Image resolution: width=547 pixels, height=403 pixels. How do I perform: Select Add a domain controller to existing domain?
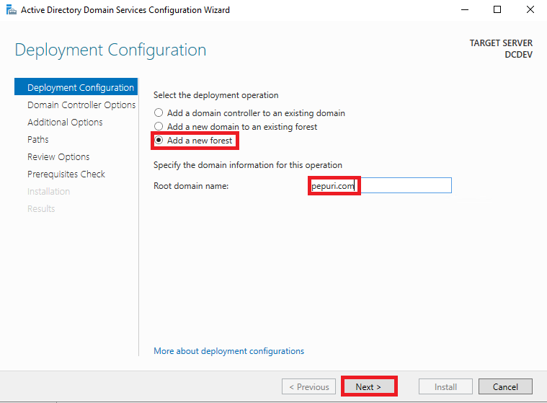coord(249,113)
